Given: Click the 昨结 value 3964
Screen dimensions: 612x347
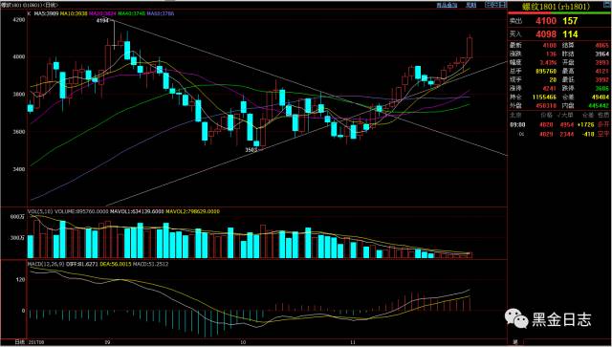Looking at the screenshot, I should pos(601,54).
